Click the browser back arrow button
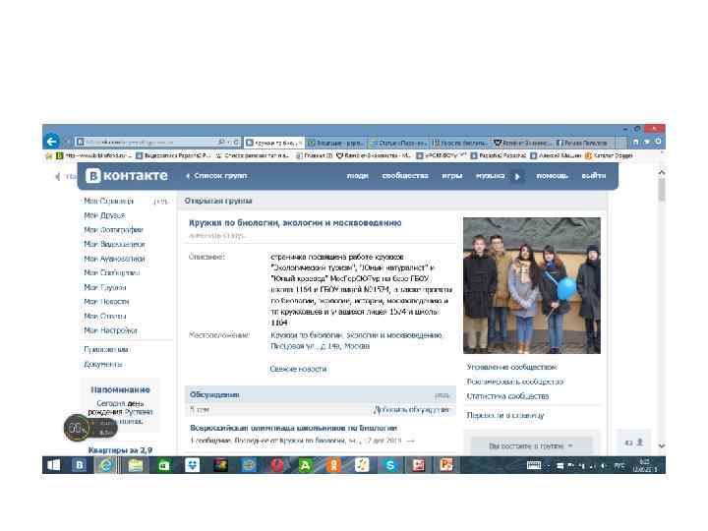708x531 pixels. [x=51, y=142]
